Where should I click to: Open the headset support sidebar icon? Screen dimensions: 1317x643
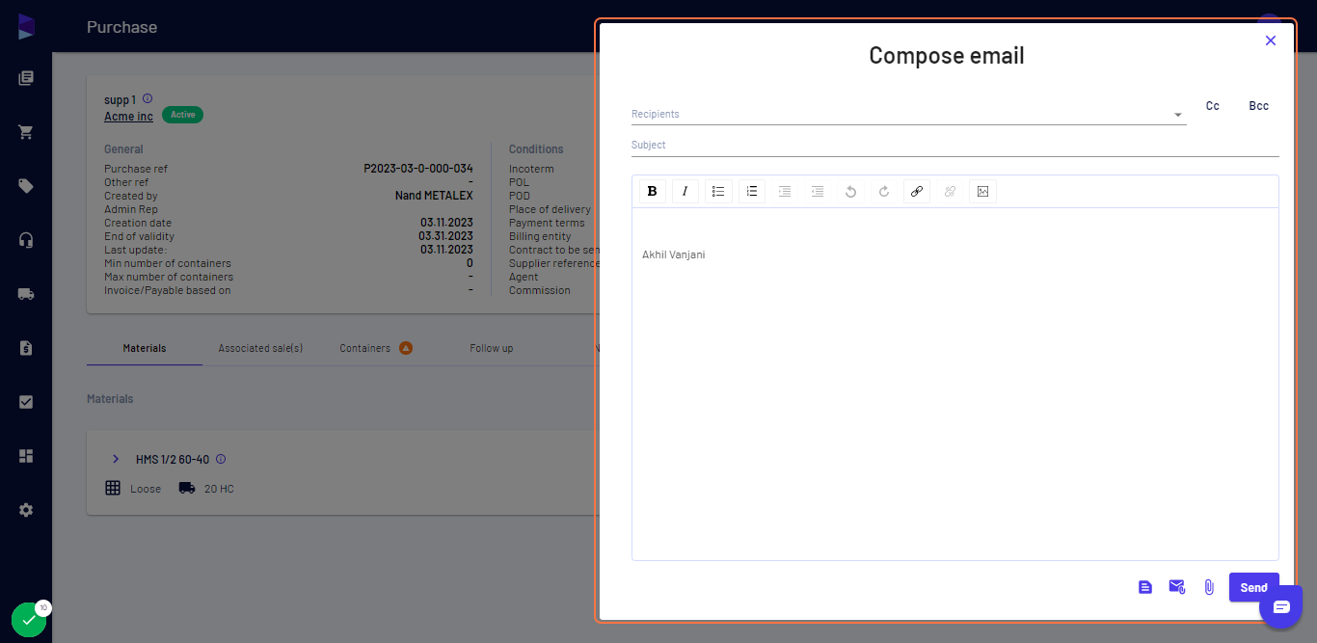26,240
